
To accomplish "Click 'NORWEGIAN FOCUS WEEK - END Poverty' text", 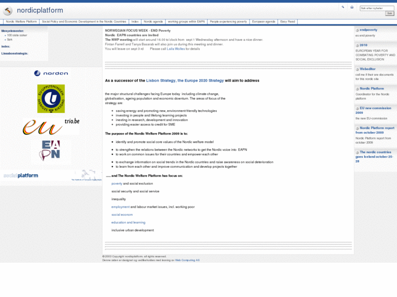I will pyautogui.click(x=138, y=31).
